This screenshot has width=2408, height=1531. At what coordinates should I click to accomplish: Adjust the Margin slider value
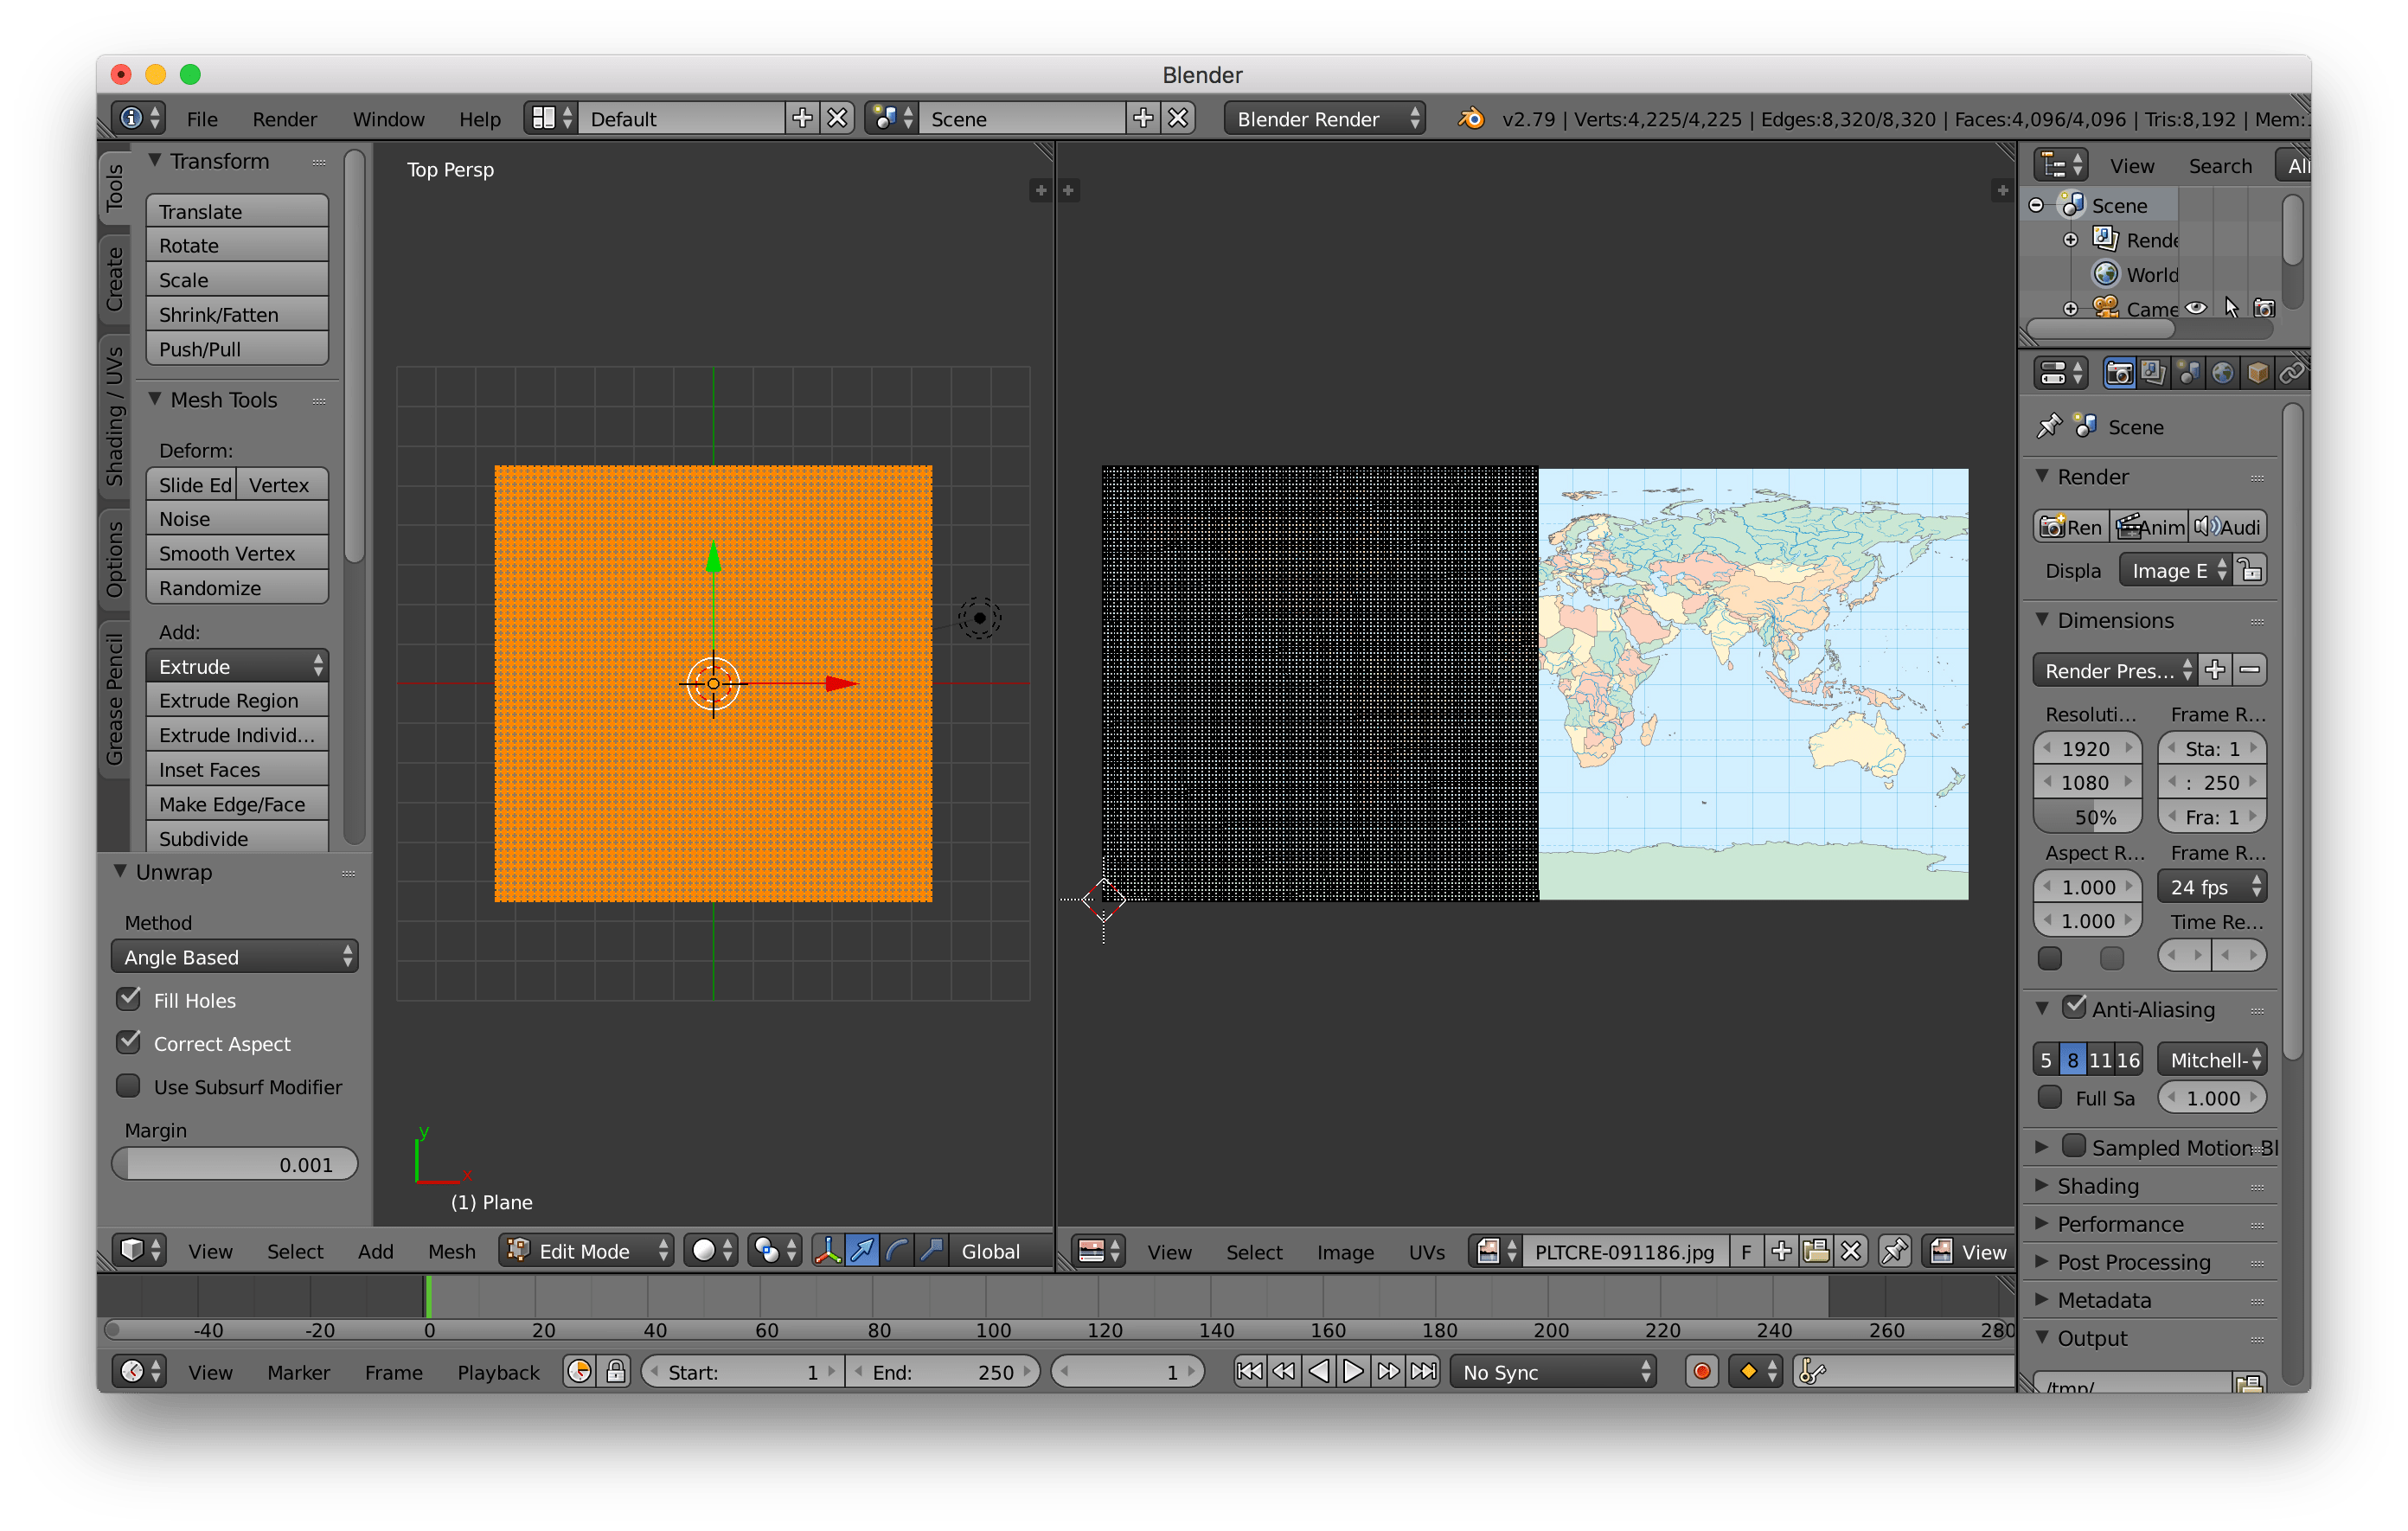coord(234,1164)
